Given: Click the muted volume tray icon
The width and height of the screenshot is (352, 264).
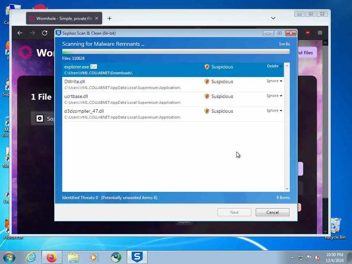Looking at the screenshot, I should pyautogui.click(x=317, y=257).
